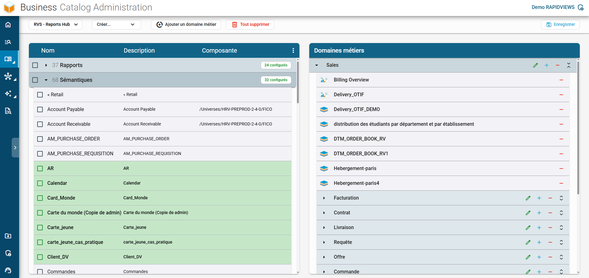Edit the Offre domain
589x278 pixels.
coord(528,257)
